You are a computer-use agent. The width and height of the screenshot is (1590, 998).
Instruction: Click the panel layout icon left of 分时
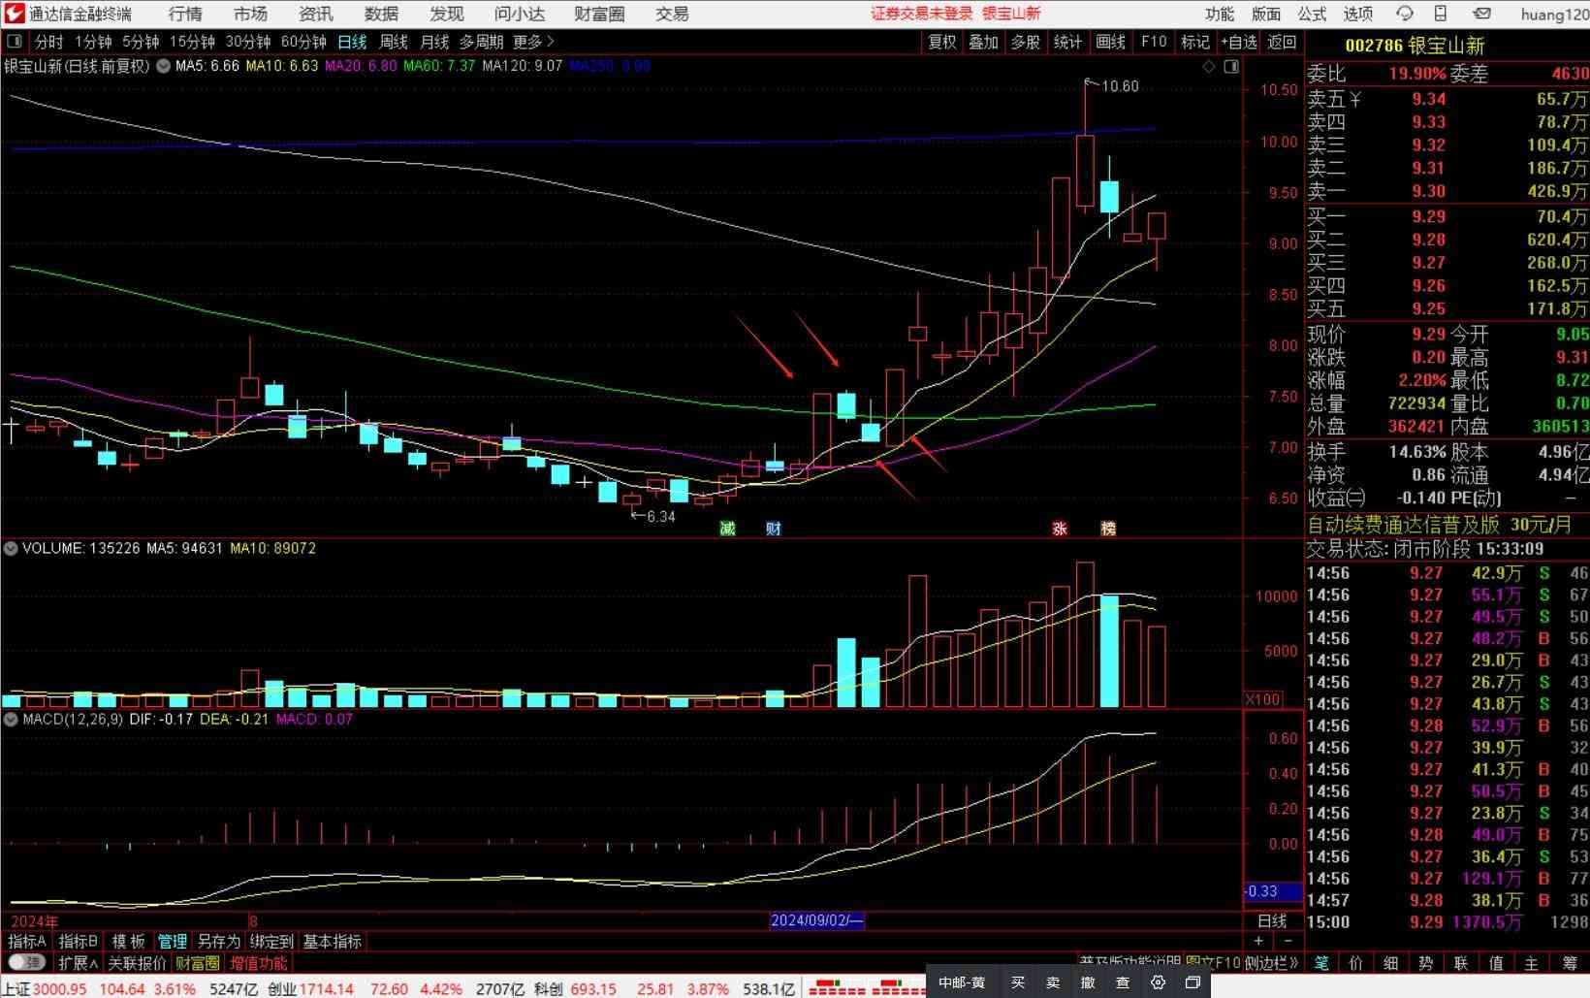click(15, 42)
